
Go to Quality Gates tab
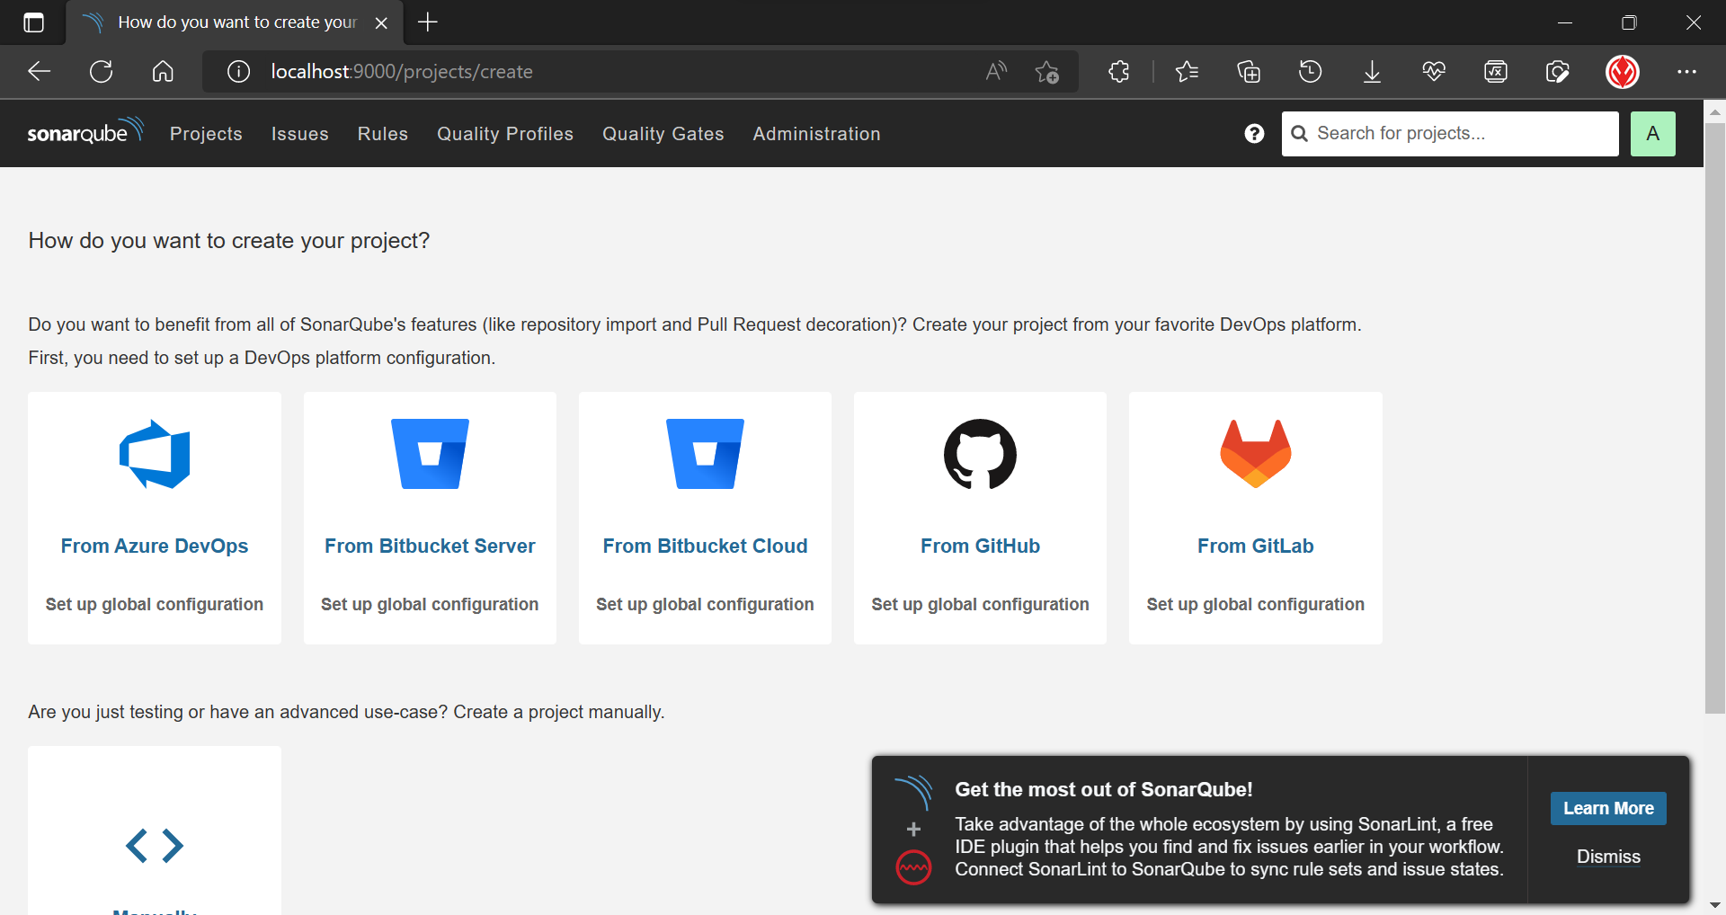663,134
